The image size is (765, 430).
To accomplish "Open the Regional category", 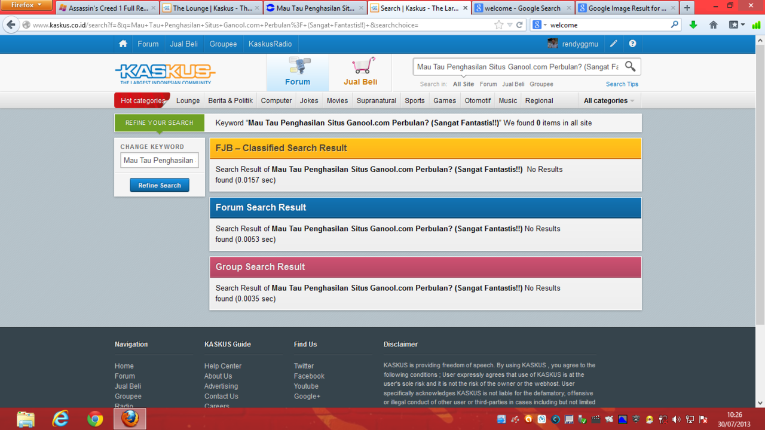I will coord(539,100).
